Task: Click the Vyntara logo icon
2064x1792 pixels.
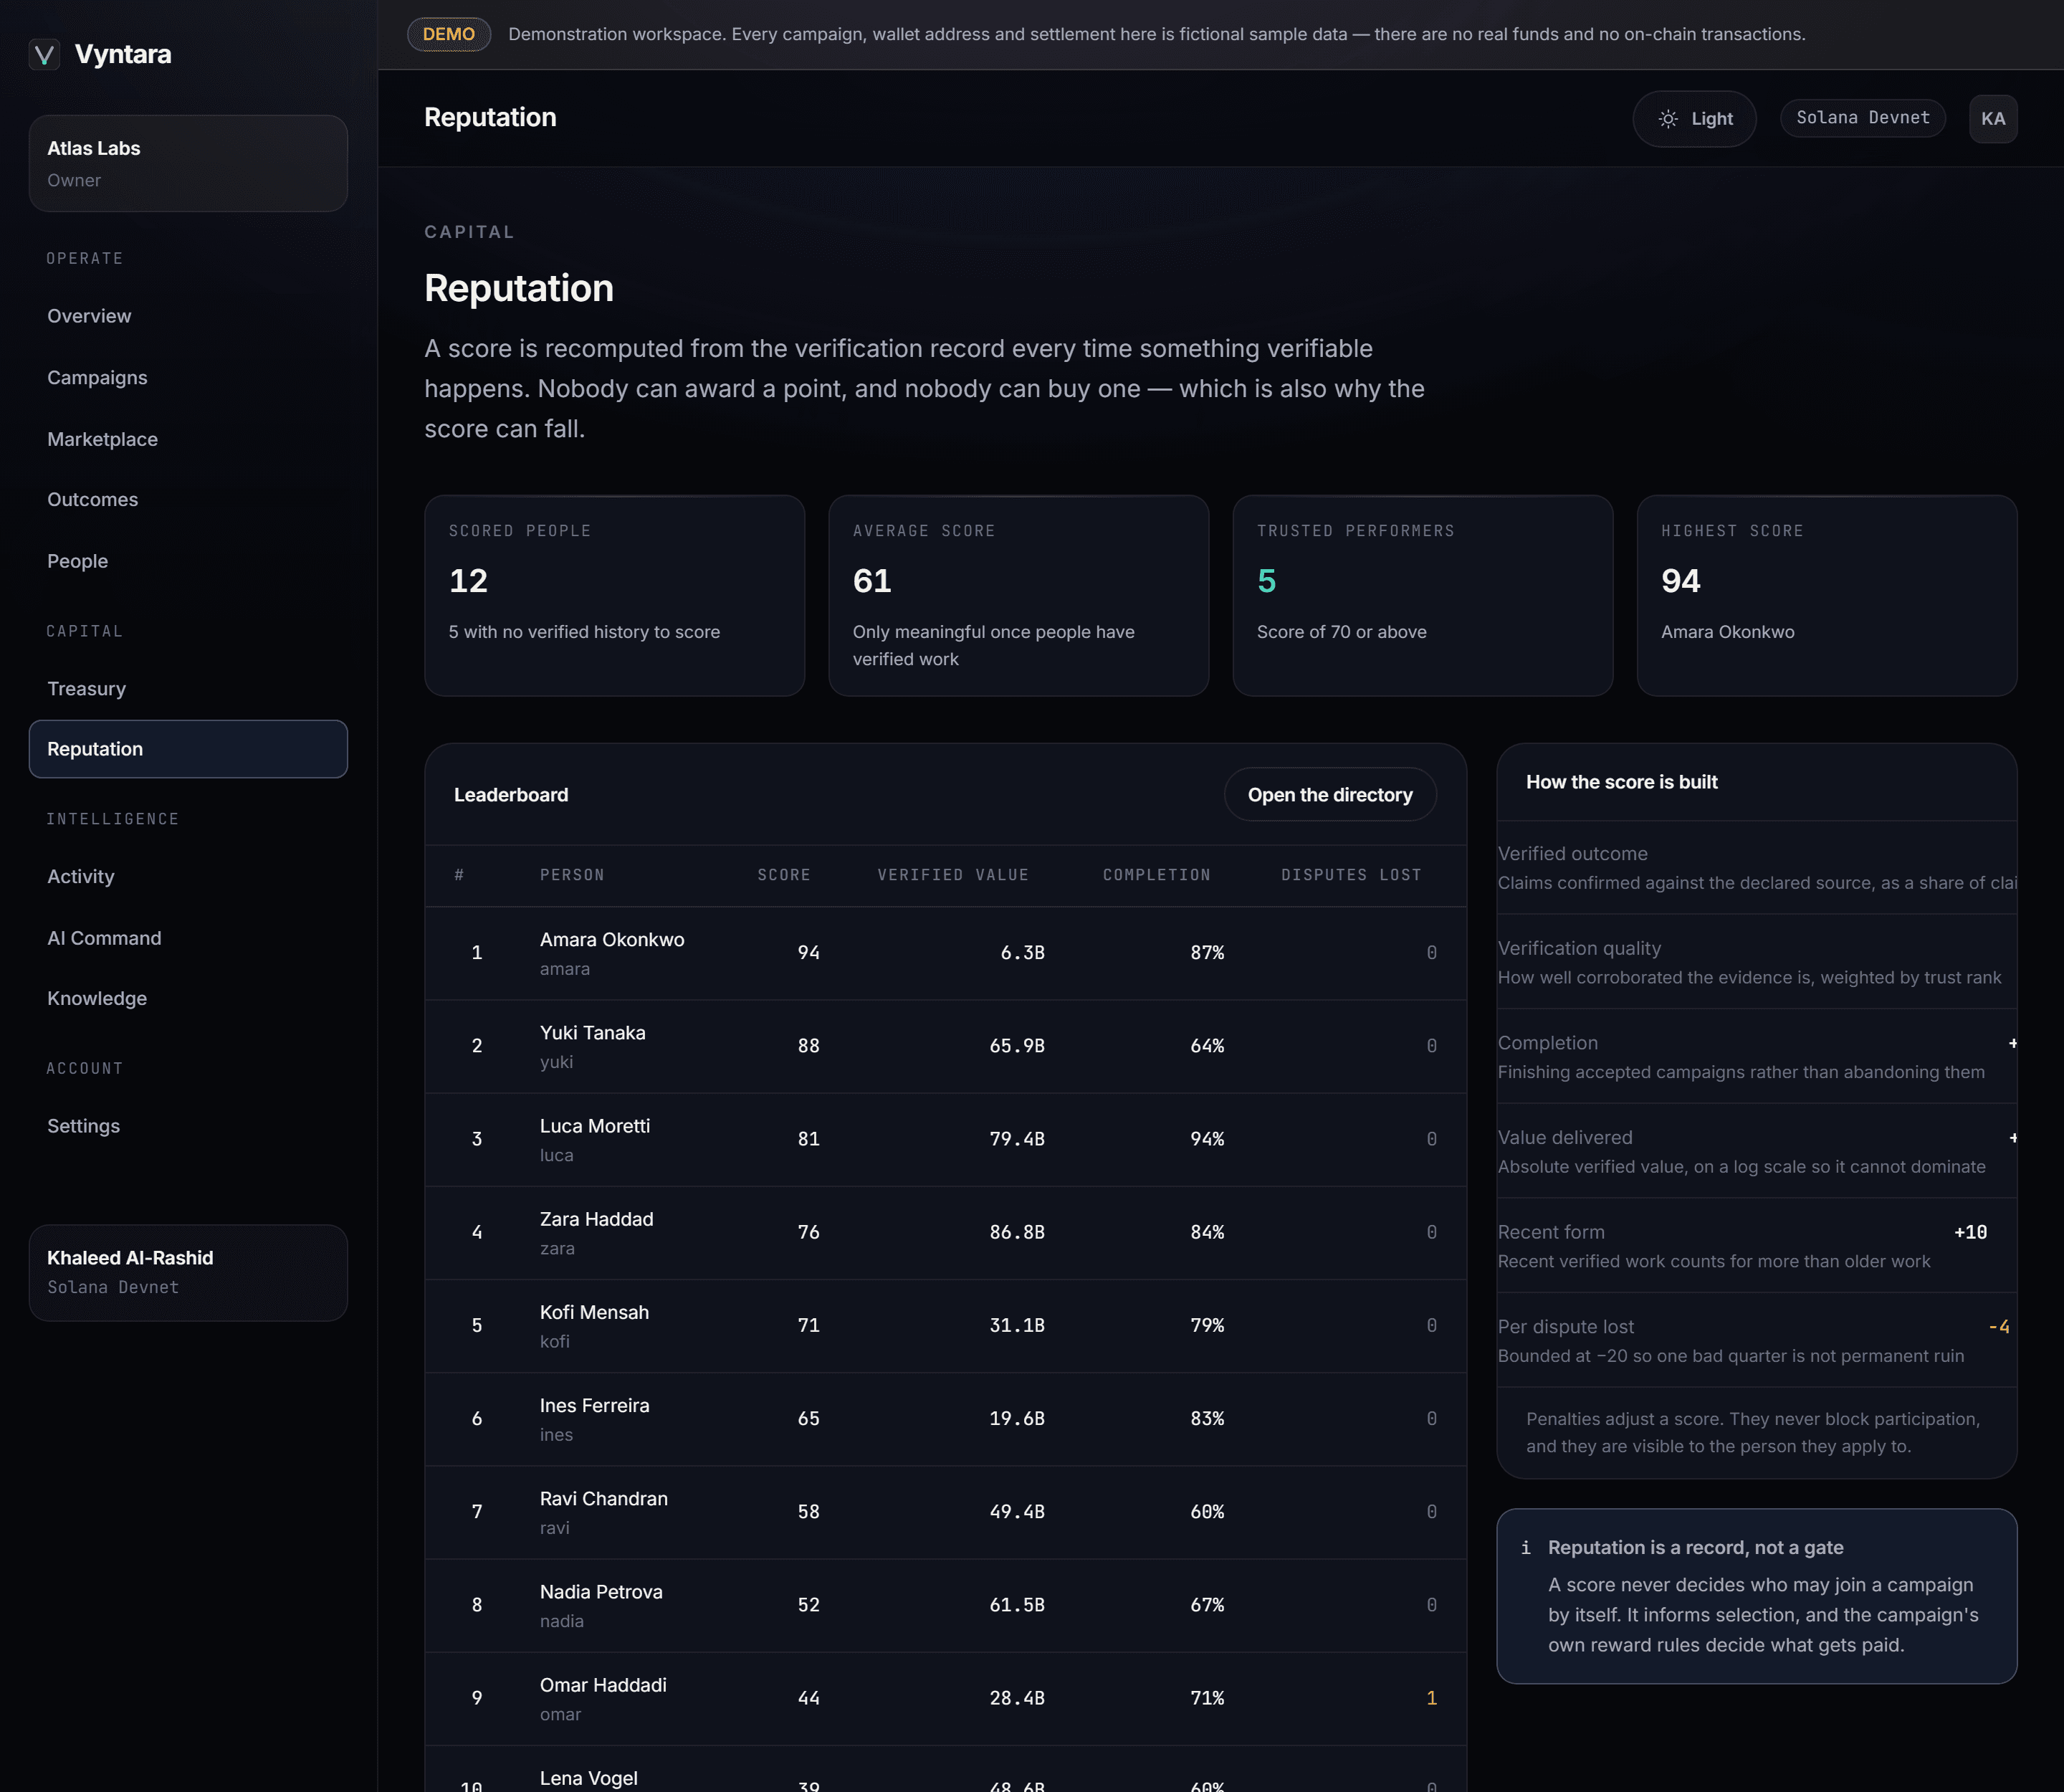Action: 44,54
